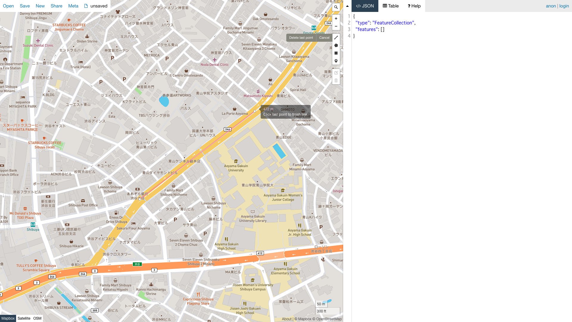Switch base layer to Satellite

point(24,318)
